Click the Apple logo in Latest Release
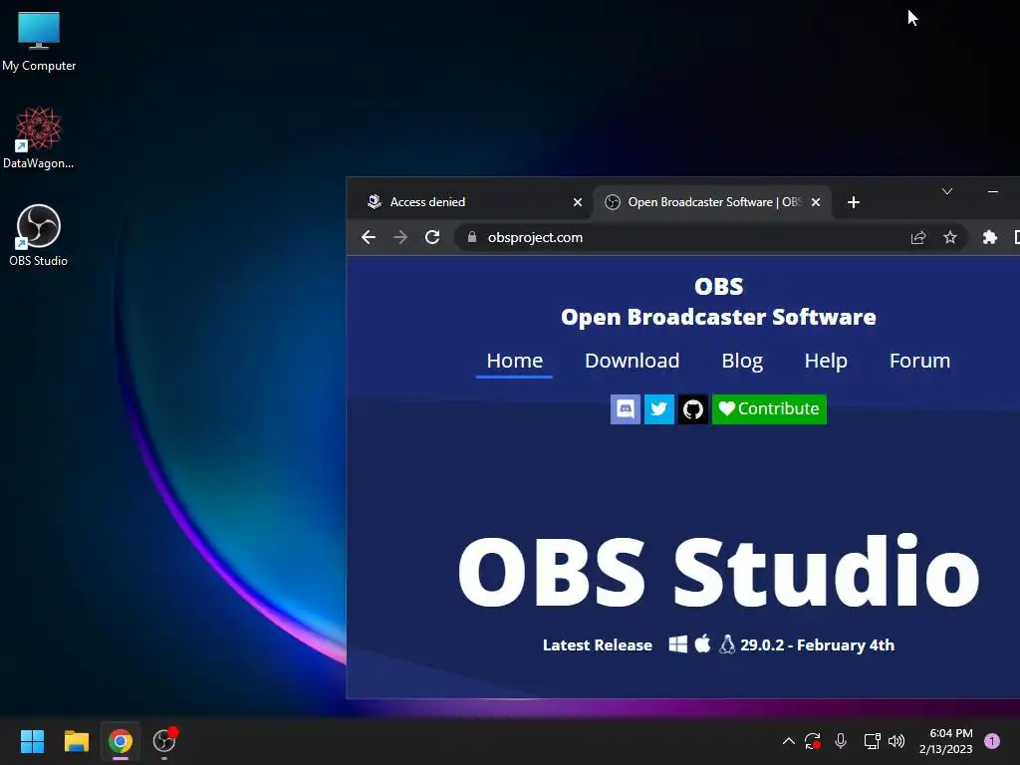This screenshot has height=765, width=1020. point(702,644)
